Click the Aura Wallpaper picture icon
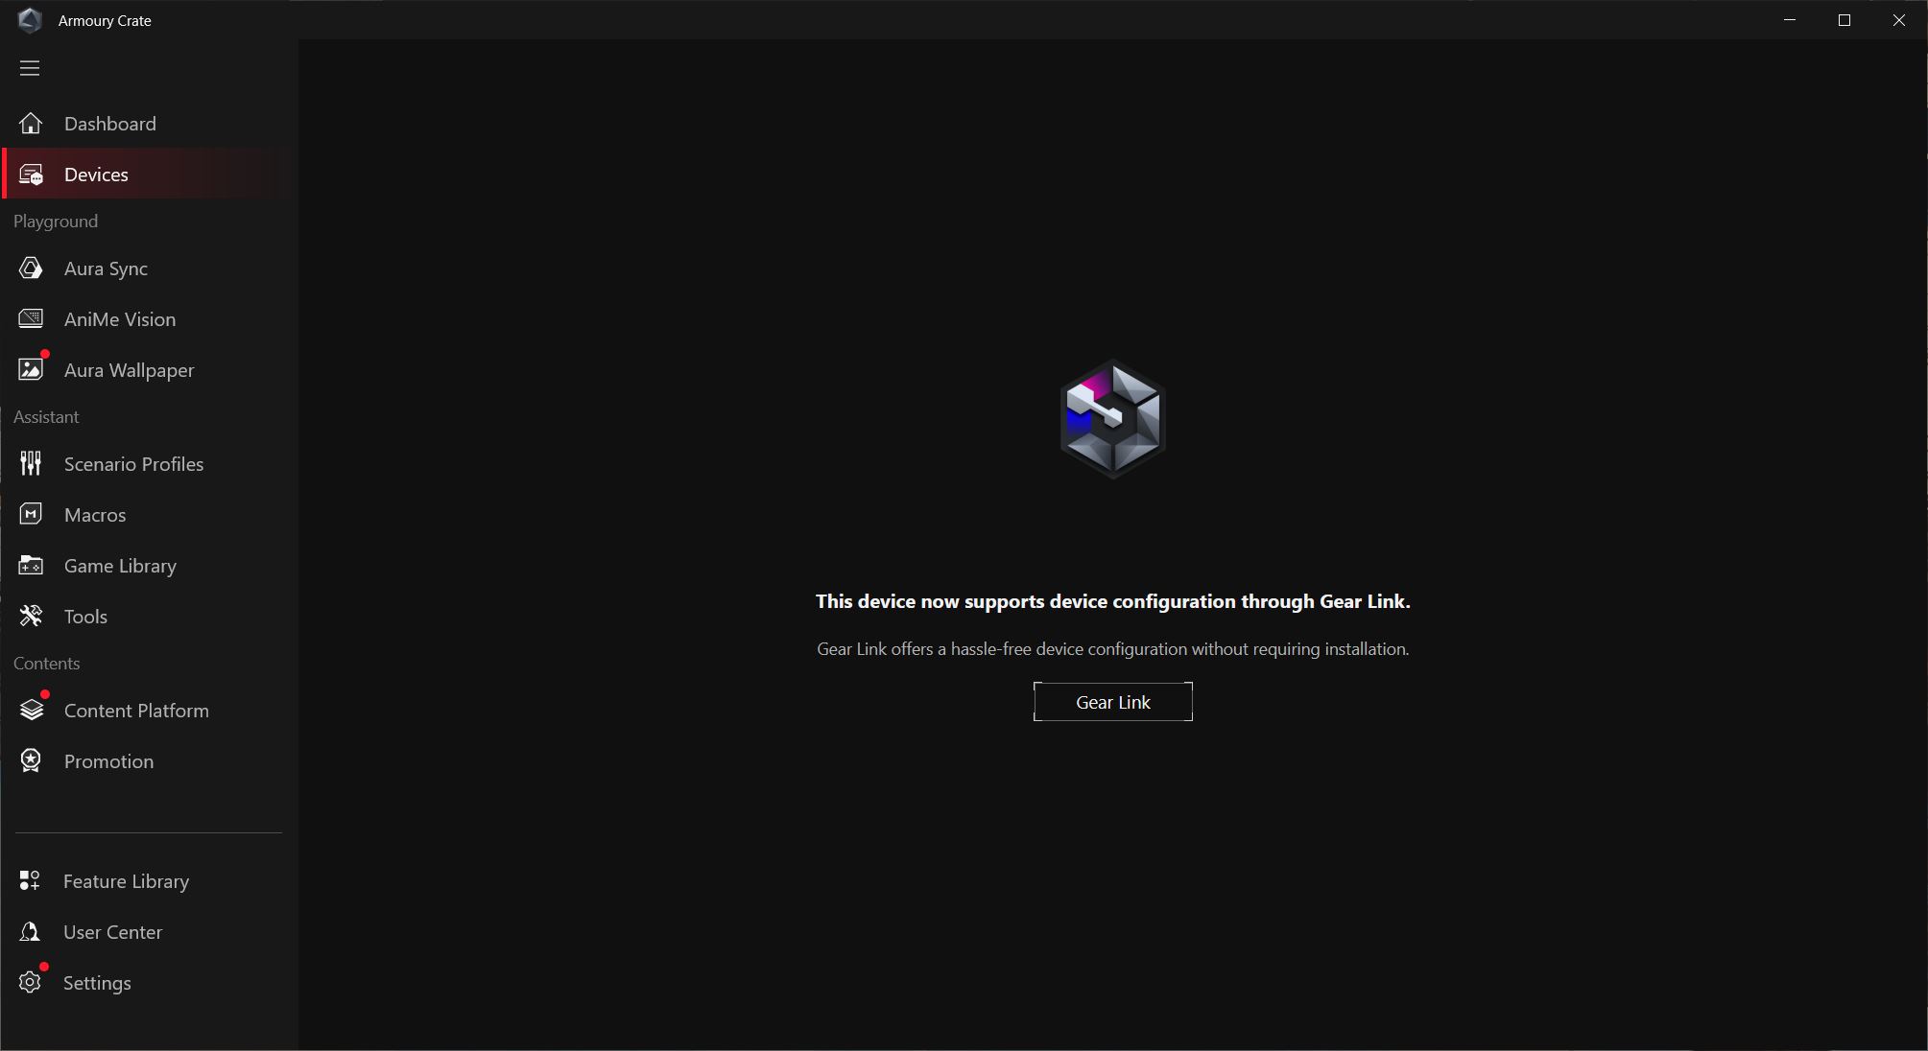This screenshot has width=1928, height=1051. [31, 369]
